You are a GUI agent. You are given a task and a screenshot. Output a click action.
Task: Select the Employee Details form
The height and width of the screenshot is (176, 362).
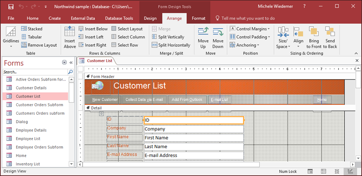tap(36, 130)
